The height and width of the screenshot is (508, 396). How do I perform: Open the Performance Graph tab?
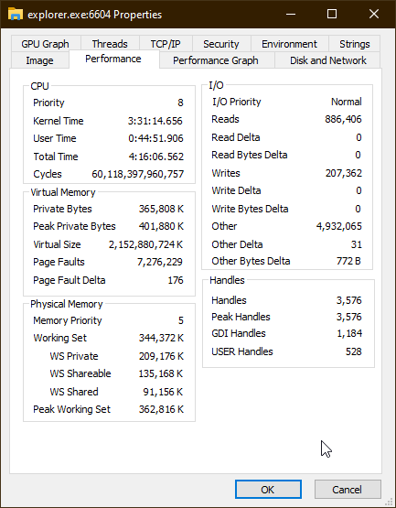216,60
